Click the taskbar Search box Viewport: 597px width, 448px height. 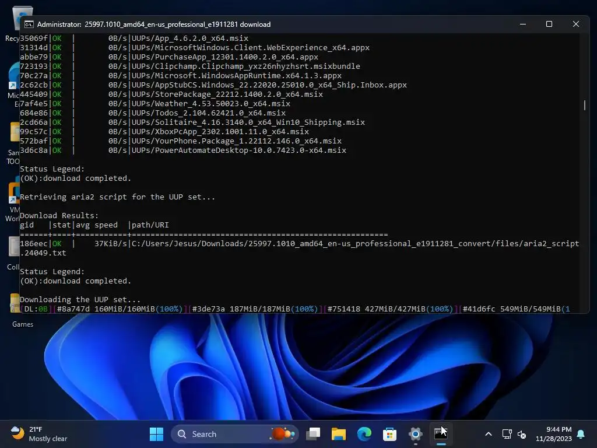click(x=235, y=434)
